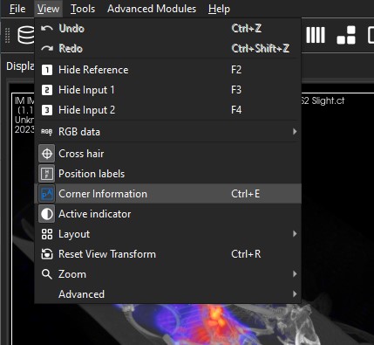The width and height of the screenshot is (374, 345).
Task: Select the four-column layout toolbar icon
Action: (x=316, y=35)
